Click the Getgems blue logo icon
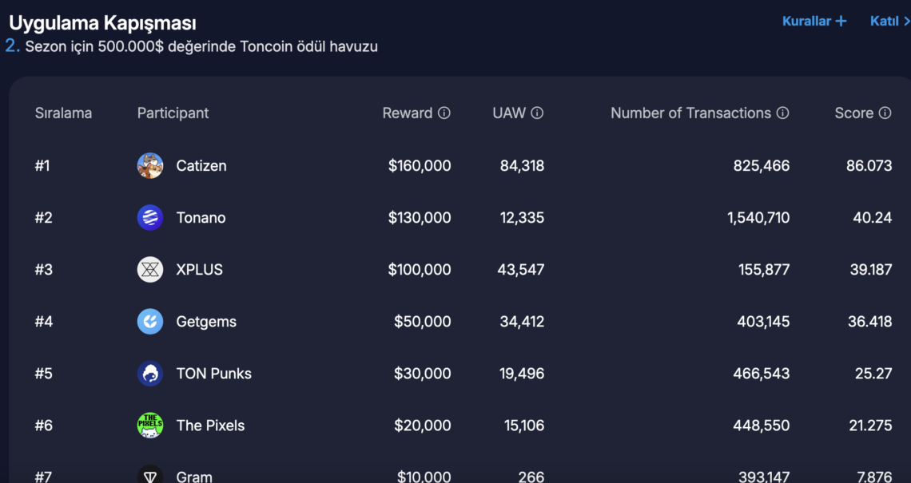Viewport: 911px width, 483px height. (150, 322)
